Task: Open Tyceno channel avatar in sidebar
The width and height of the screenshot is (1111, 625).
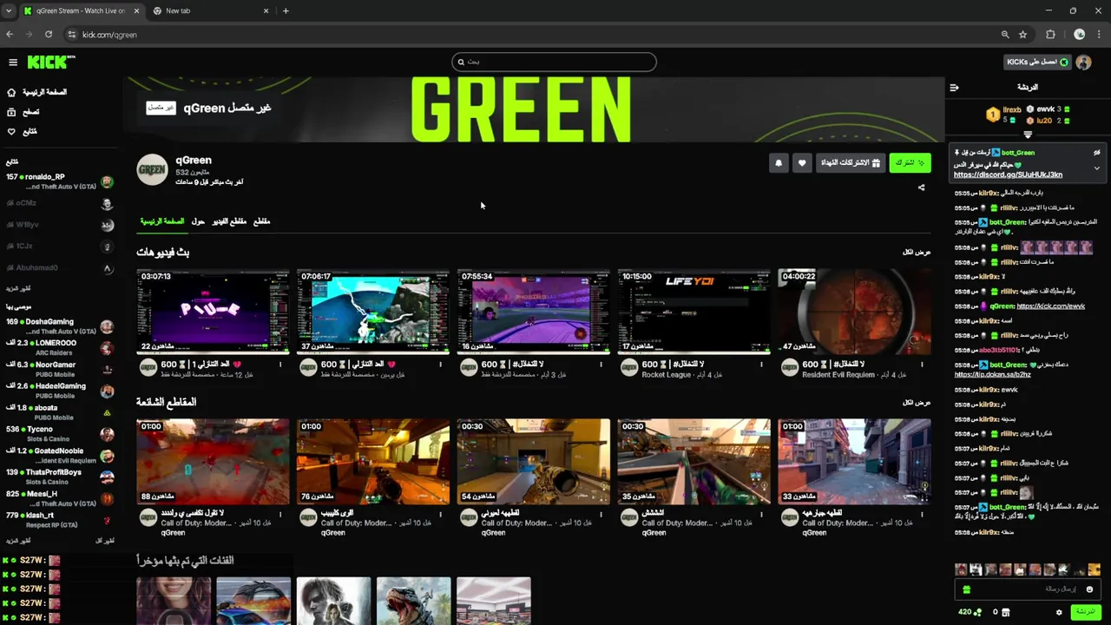Action: (107, 434)
